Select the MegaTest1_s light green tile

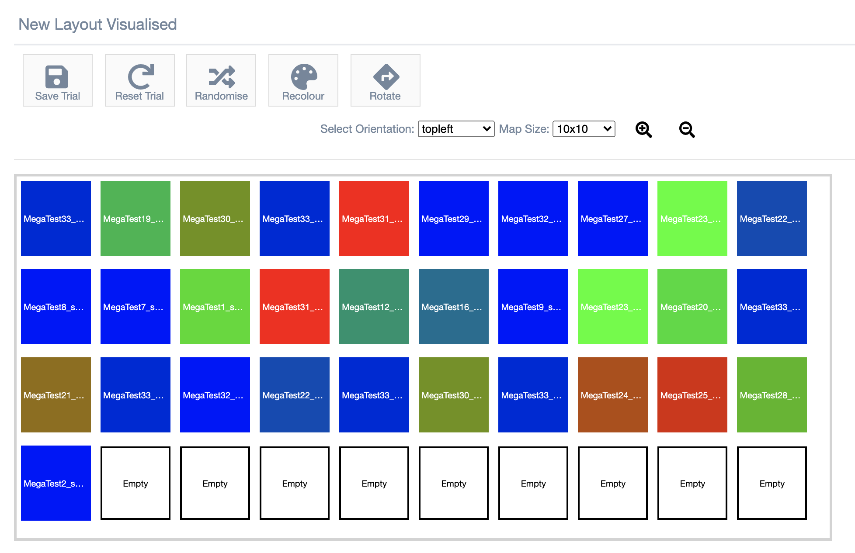click(x=215, y=307)
